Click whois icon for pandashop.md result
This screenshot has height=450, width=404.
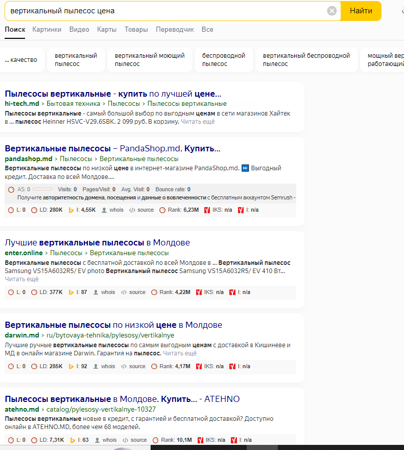[x=105, y=210]
